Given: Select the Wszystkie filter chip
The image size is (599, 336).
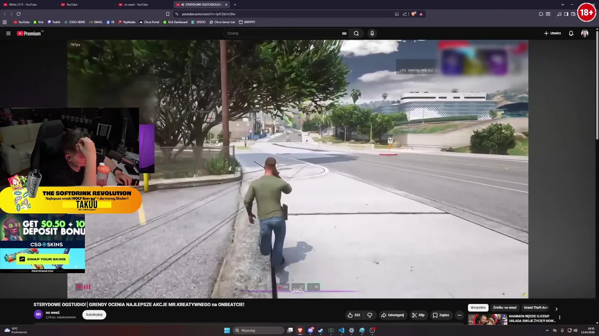Looking at the screenshot, I should (478, 308).
